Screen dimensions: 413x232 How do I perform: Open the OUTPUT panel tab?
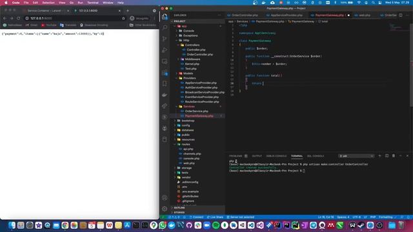(x=257, y=156)
